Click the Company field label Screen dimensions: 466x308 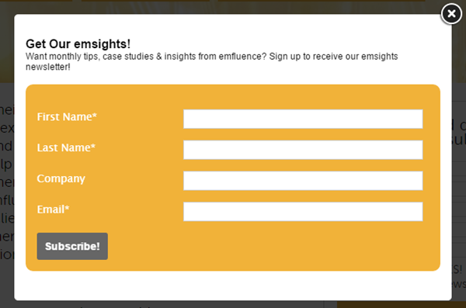(x=61, y=178)
